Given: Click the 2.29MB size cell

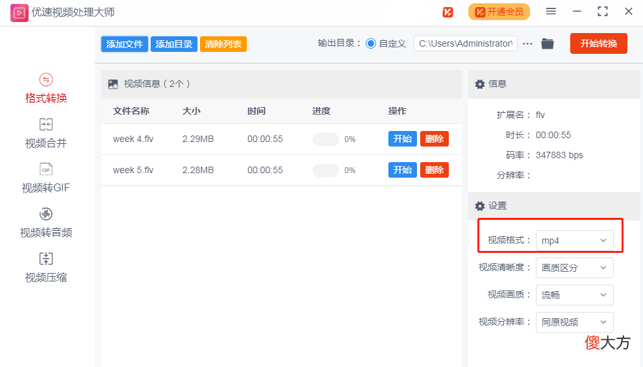Looking at the screenshot, I should 198,139.
